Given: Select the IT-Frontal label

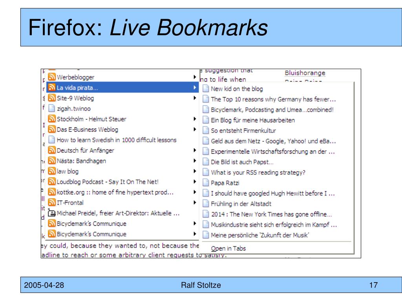Looking at the screenshot, I should pos(70,203).
